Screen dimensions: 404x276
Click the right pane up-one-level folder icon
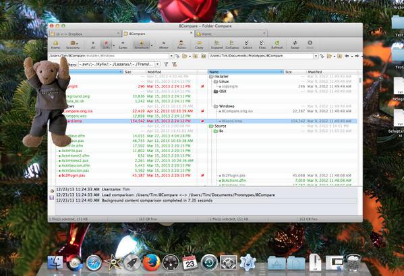(339, 56)
